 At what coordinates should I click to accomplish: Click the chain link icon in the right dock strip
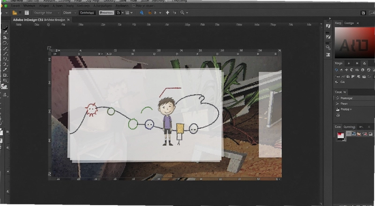(328, 48)
